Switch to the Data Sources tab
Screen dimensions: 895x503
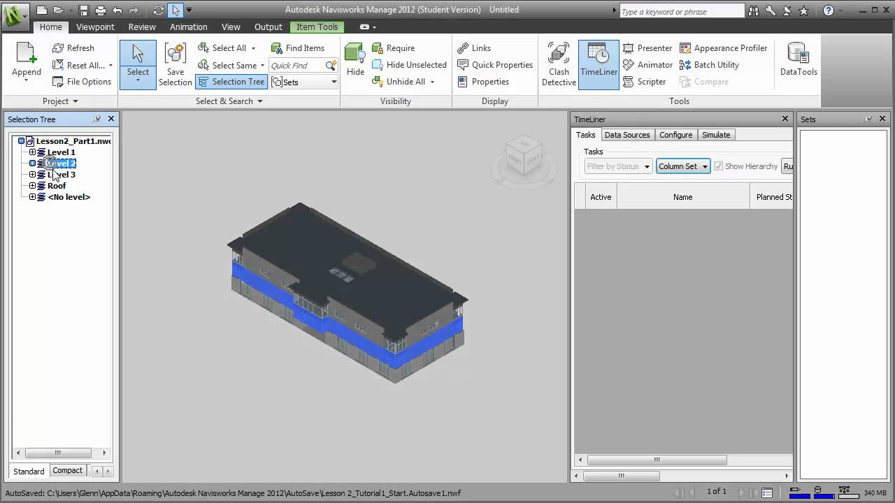(x=627, y=135)
